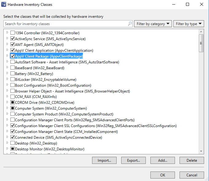Screen dimensions: 209x181
Task: Select CDROM Drive (Win32_CDROMDrive) row text
Action: 45,103
